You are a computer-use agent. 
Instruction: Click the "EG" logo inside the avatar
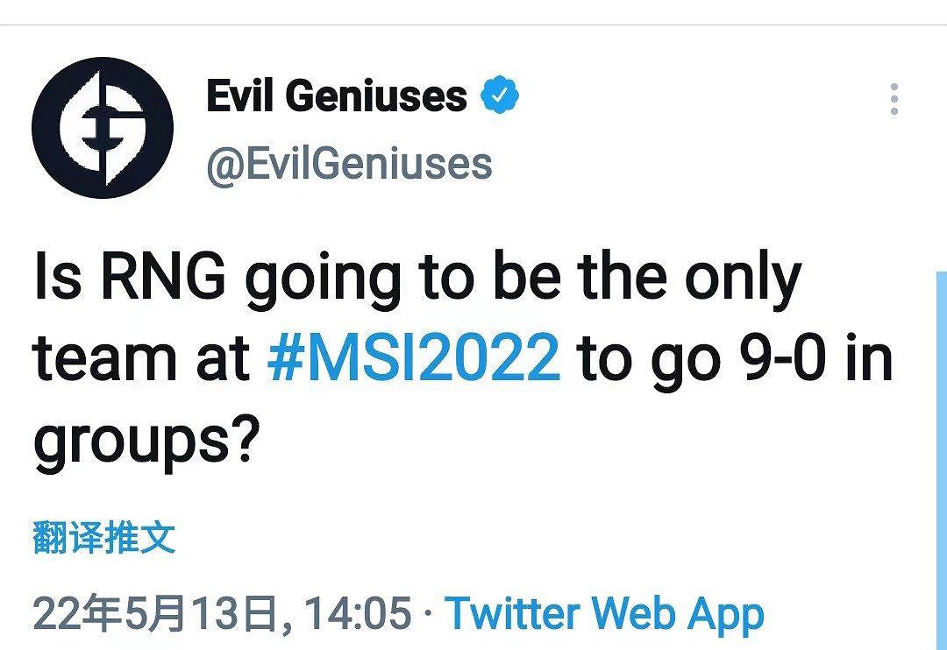pos(103,128)
